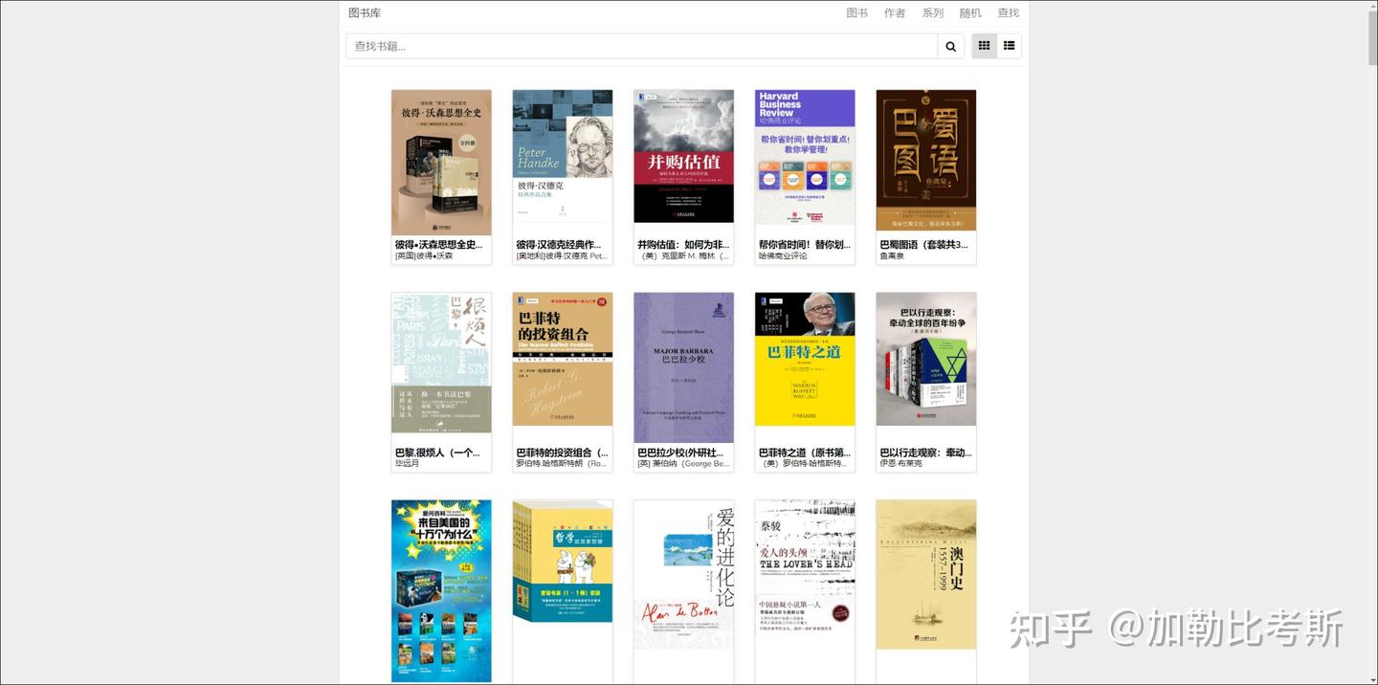The image size is (1378, 685).
Task: Open the book 并购估值：如何为非...
Action: pyautogui.click(x=683, y=244)
